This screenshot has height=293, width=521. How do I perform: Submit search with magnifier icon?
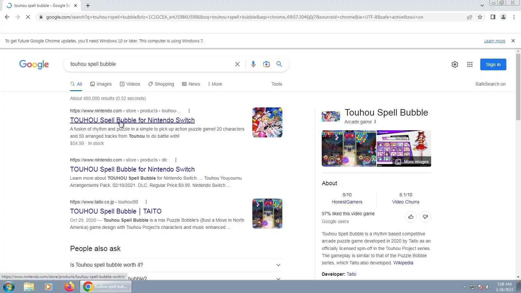tap(279, 64)
